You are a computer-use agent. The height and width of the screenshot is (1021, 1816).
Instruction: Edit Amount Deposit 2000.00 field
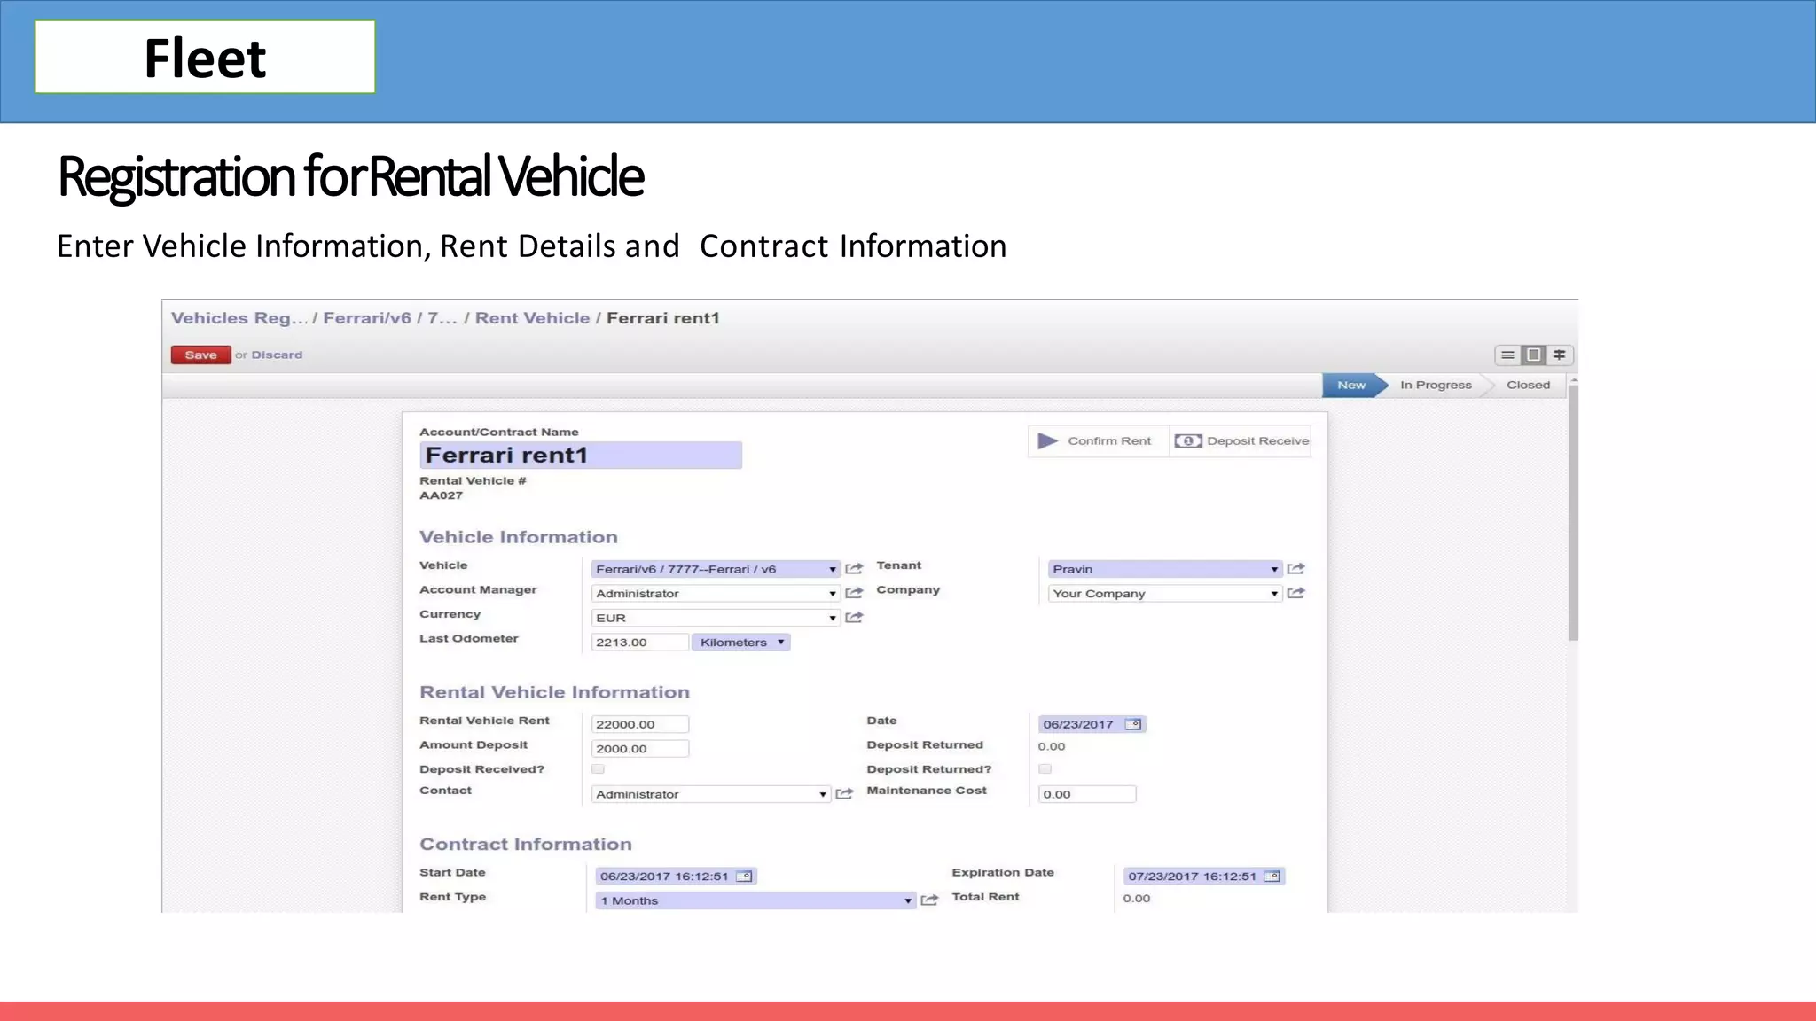(639, 749)
